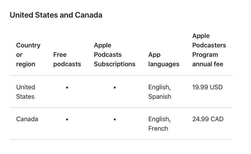Click "annual fee" in the last column header

pos(208,64)
